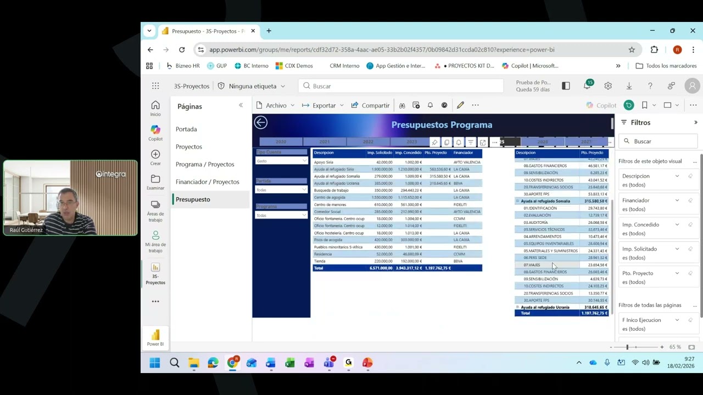The height and width of the screenshot is (395, 703).
Task: Open the user account avatar
Action: (x=692, y=86)
